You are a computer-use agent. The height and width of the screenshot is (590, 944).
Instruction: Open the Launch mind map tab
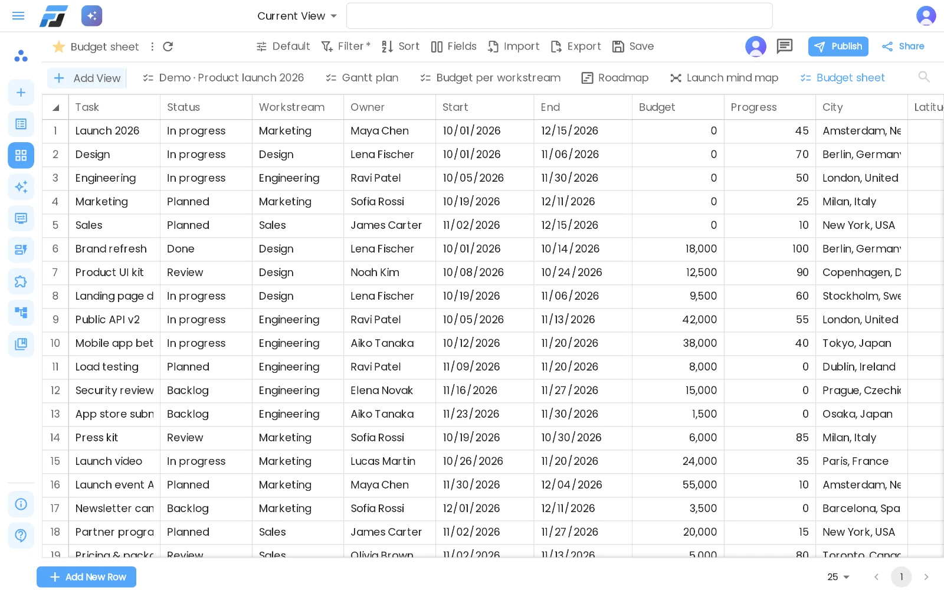click(x=724, y=78)
